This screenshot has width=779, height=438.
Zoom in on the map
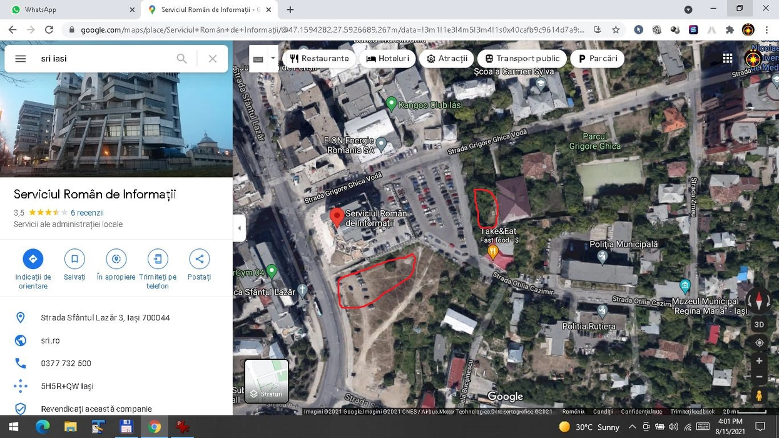point(759,361)
